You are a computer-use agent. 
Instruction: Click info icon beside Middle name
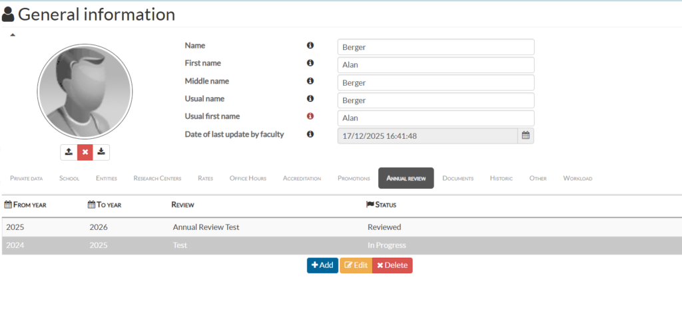[x=310, y=81]
